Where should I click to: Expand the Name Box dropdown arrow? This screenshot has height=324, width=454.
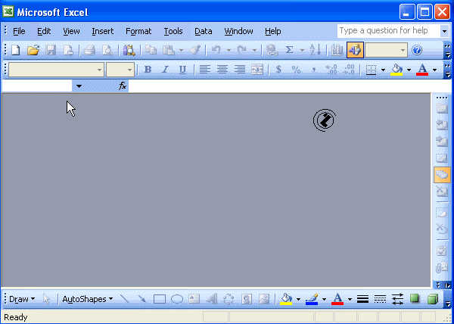click(x=79, y=86)
